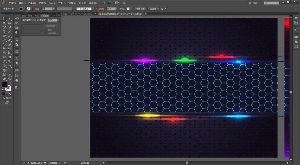The image size is (300, 165).
Task: Expand the 5 点圆形 brush dropdown
Action: pos(93,9)
